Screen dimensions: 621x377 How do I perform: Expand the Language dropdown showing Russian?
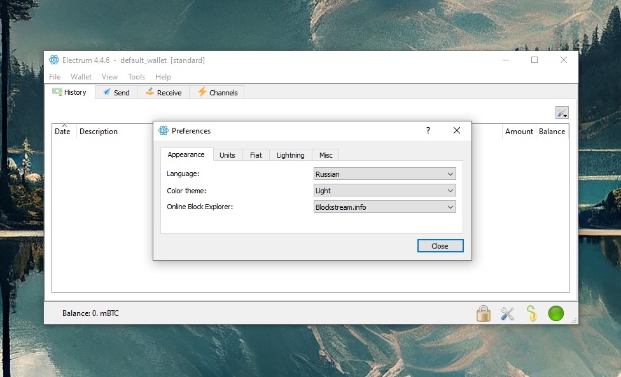[385, 174]
